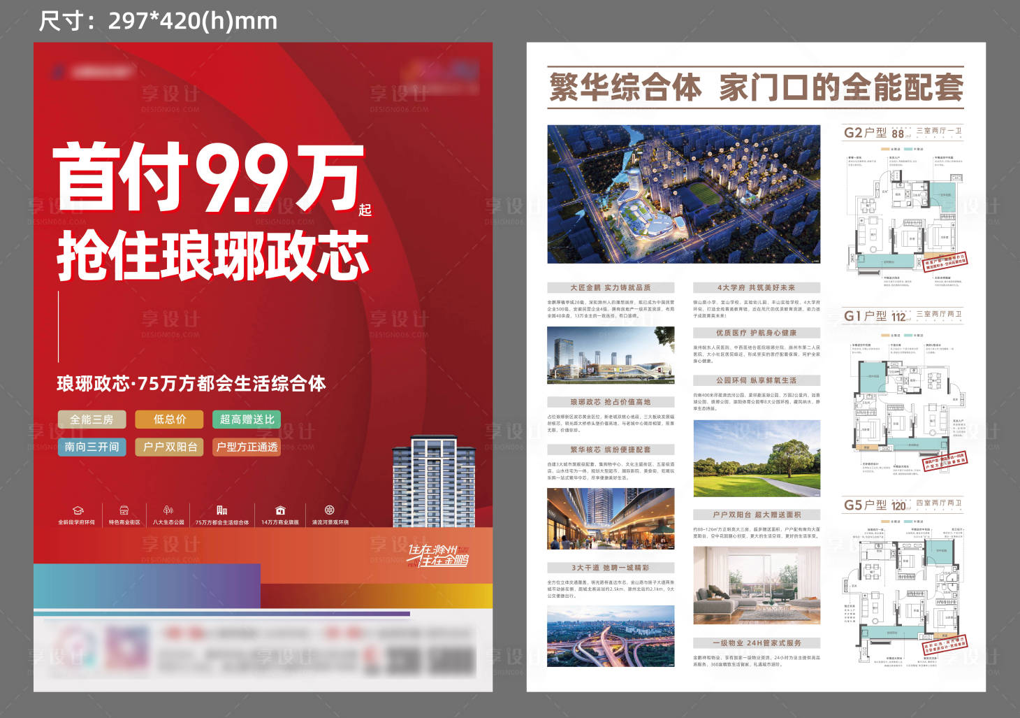Select the 低总价 orange tag
Image resolution: width=1020 pixels, height=718 pixels.
pos(170,419)
